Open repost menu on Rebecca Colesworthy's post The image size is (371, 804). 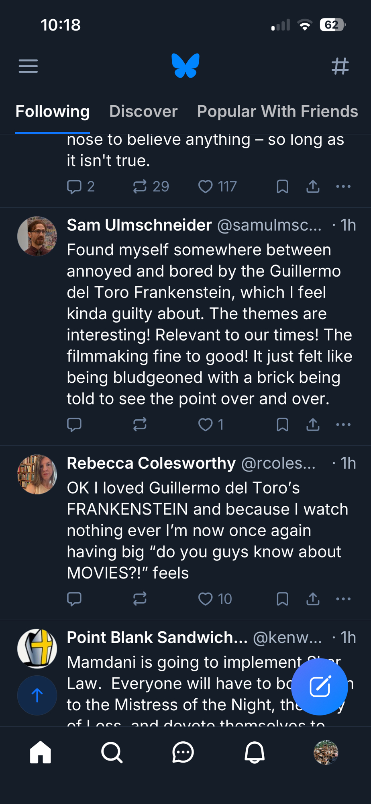coord(140,599)
